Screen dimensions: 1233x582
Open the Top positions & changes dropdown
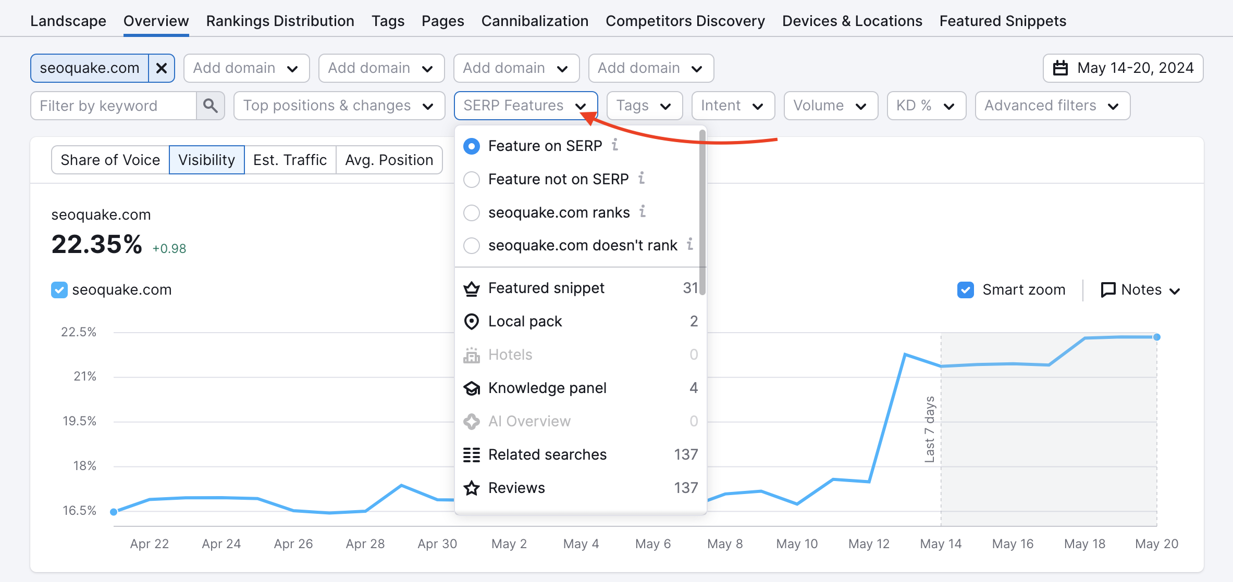[x=338, y=105]
